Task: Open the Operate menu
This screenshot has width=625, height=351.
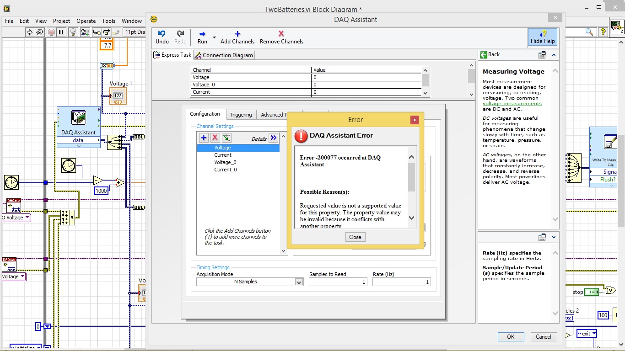Action: coord(86,21)
